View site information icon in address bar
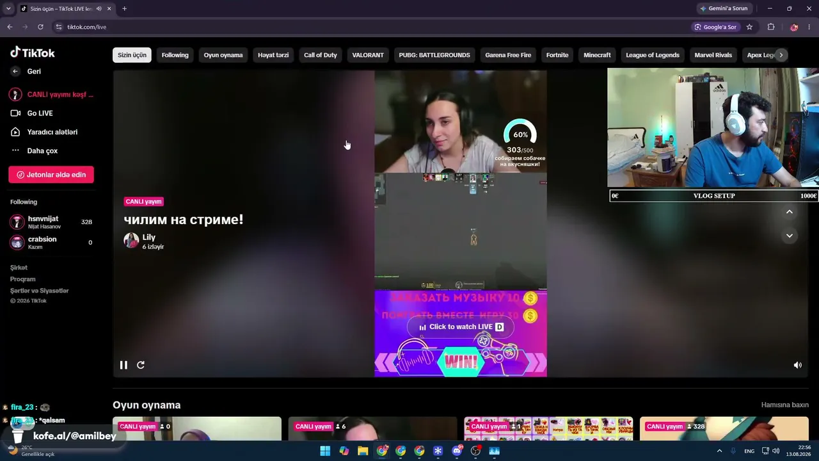The width and height of the screenshot is (819, 461). [59, 27]
